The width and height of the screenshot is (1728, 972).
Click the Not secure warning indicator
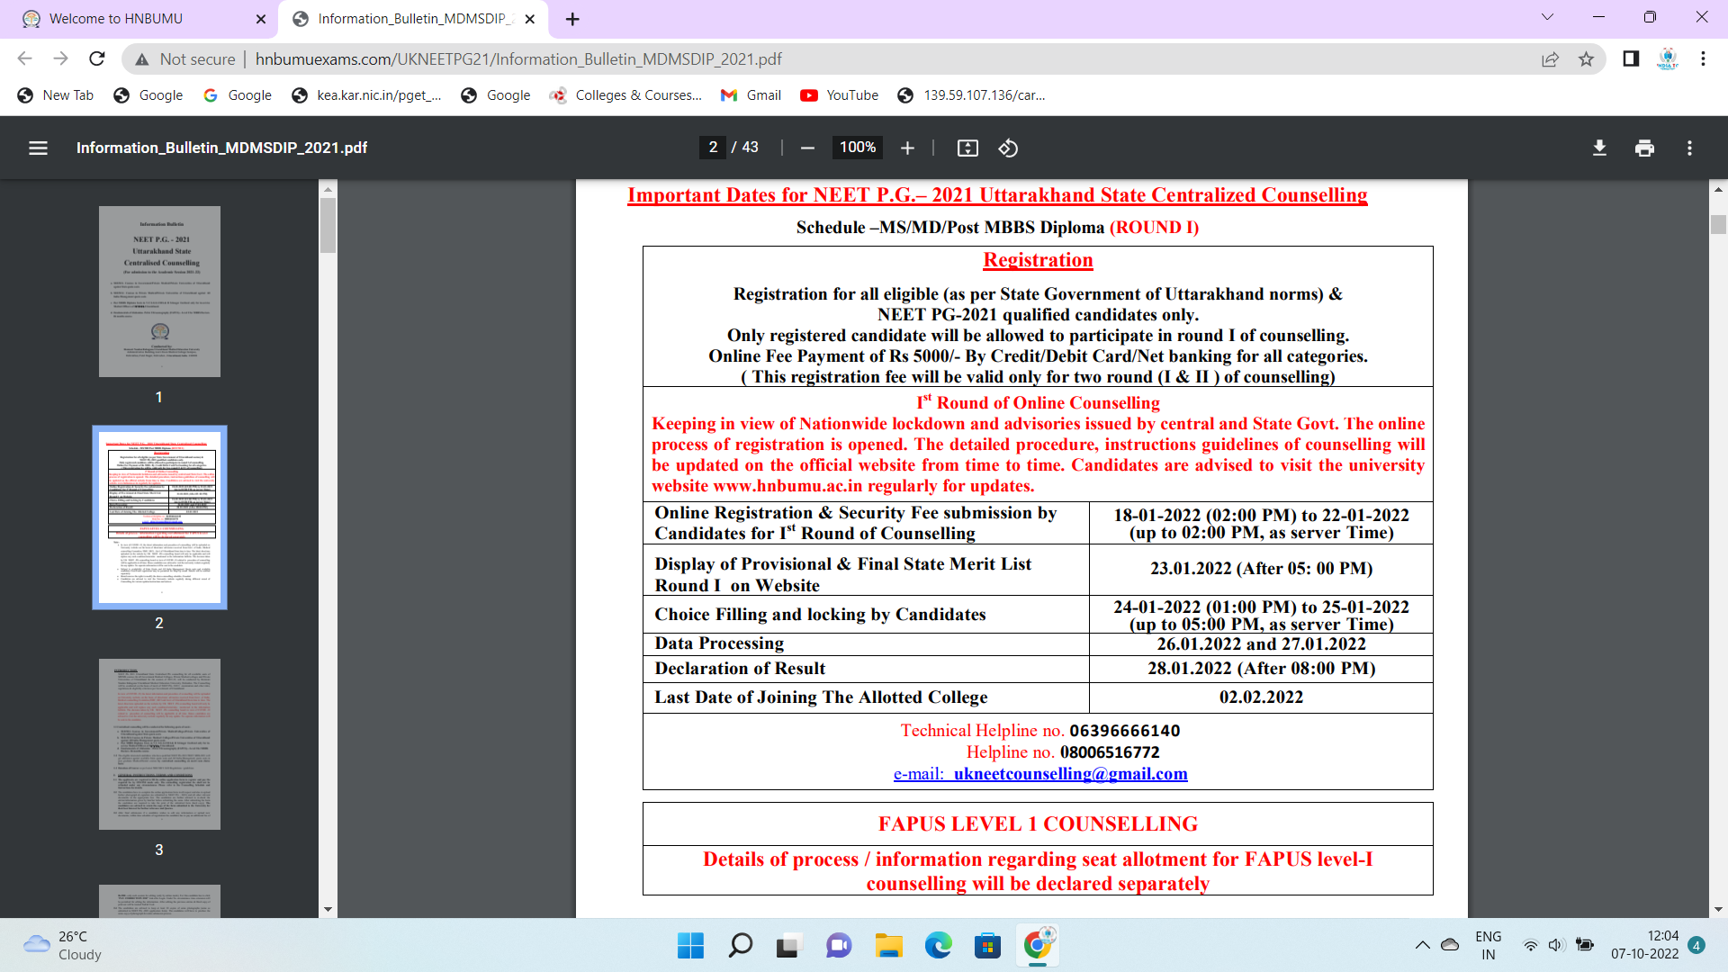pyautogui.click(x=184, y=58)
